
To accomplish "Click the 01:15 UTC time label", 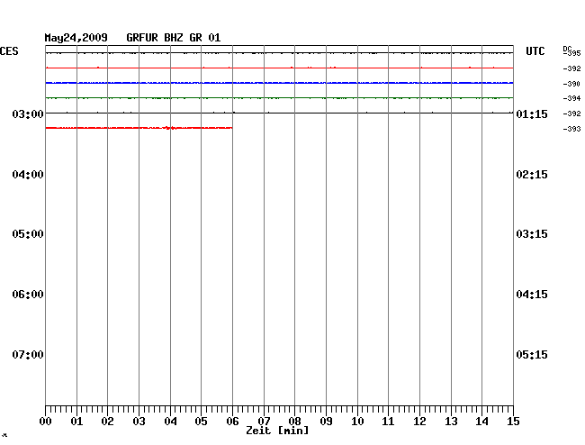I will click(x=532, y=114).
